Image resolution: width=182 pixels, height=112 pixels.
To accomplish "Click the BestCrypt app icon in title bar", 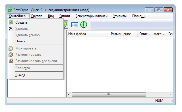I will pos(10,10).
